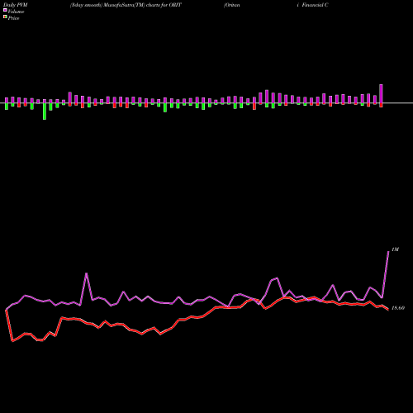Click the Volume legend color swatch
This screenshot has height=413, width=413.
pos(5,11)
